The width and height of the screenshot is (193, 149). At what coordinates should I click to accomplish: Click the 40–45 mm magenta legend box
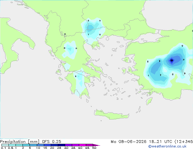click(x=82, y=145)
